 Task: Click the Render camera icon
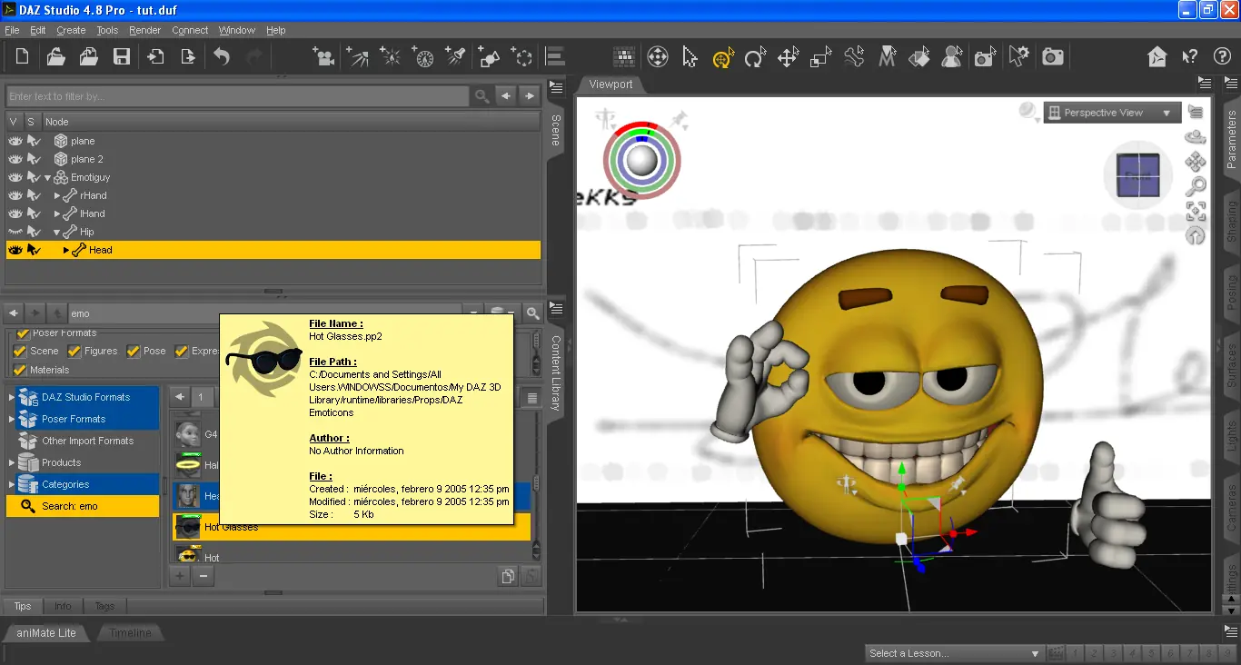pyautogui.click(x=1053, y=57)
